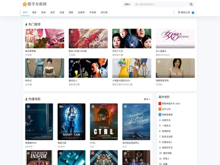This screenshot has width=220, height=165.
Task: Click the 厮坊女人 title link
Action: (x=73, y=81)
